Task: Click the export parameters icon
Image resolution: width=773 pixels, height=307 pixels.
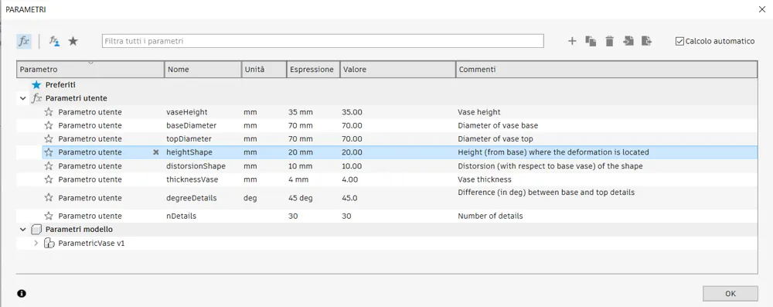Action: pyautogui.click(x=647, y=41)
